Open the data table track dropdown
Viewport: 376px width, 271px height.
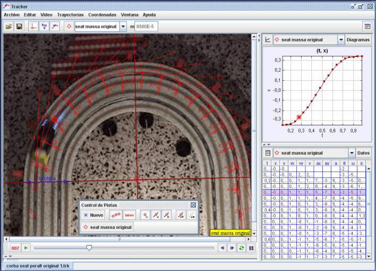[x=351, y=153]
